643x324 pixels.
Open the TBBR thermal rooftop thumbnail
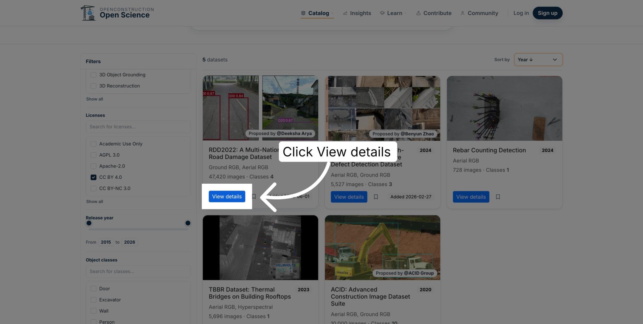click(x=260, y=248)
